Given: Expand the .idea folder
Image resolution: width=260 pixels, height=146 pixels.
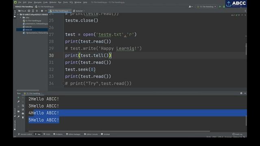Looking at the screenshot, I should [21, 17].
